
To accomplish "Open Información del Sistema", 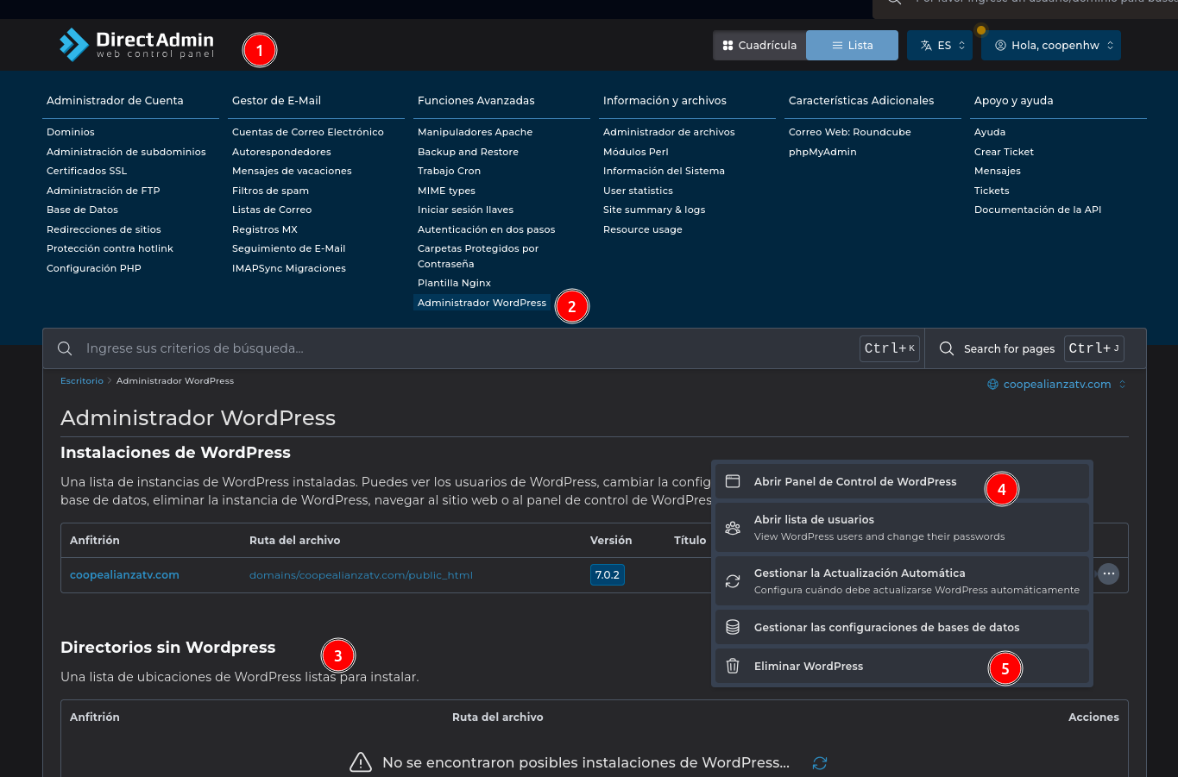I will [664, 171].
